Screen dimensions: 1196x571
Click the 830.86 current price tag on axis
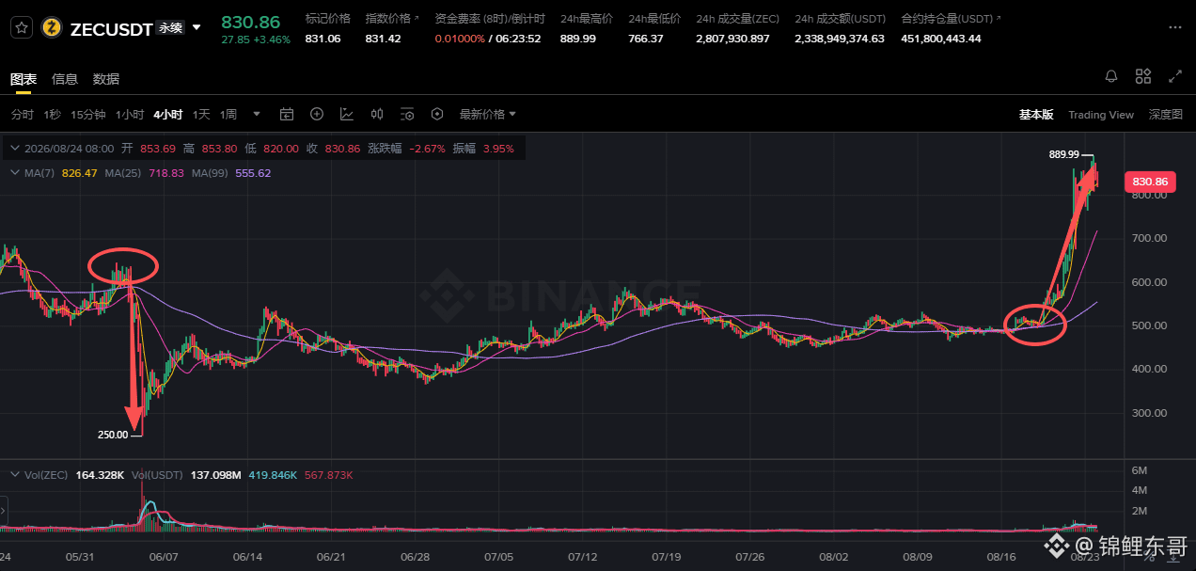(x=1149, y=182)
